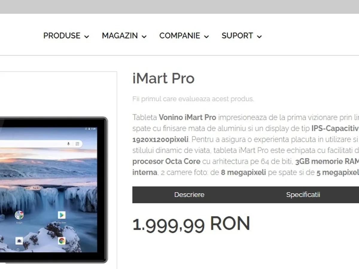
Task: Click the Play Store icon on tablet screen
Action: click(62, 215)
